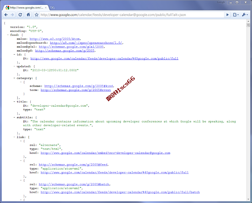This screenshot has height=203, width=252.
Task: Close the google.com tab
Action: [x=46, y=8]
